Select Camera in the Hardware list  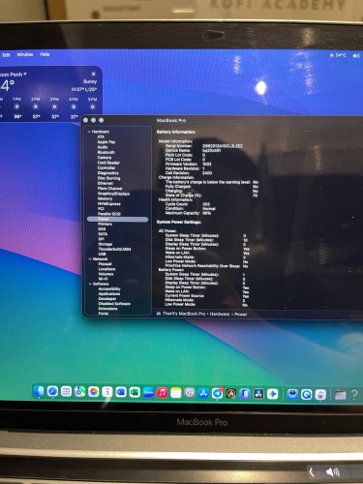coord(105,158)
